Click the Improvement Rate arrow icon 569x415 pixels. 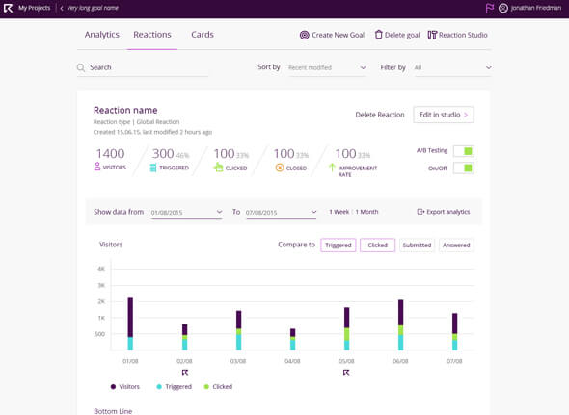pos(332,168)
